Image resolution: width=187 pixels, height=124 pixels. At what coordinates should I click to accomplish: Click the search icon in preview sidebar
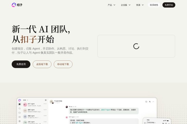[x=19, y=108]
